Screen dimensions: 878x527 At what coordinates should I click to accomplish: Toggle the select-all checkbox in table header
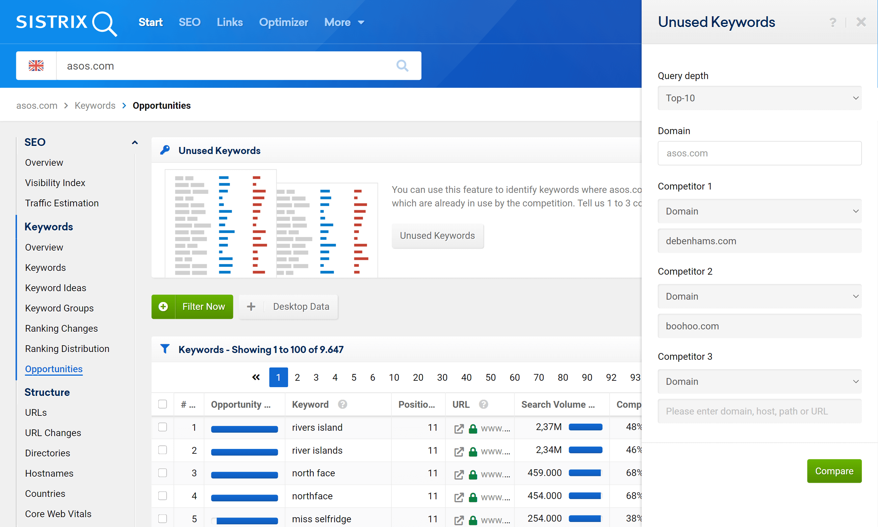point(162,404)
